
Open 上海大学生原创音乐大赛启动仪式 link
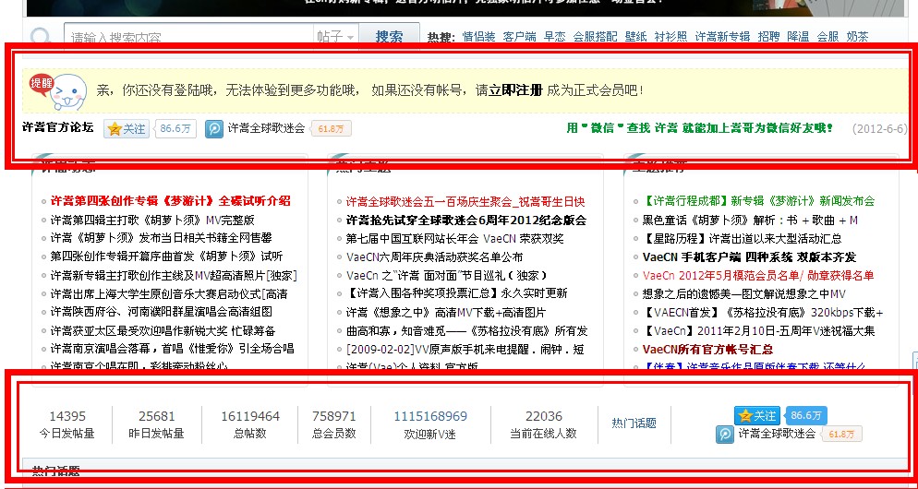coord(169,293)
